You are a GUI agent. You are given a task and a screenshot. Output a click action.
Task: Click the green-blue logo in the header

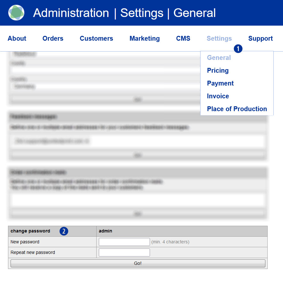[x=16, y=13]
